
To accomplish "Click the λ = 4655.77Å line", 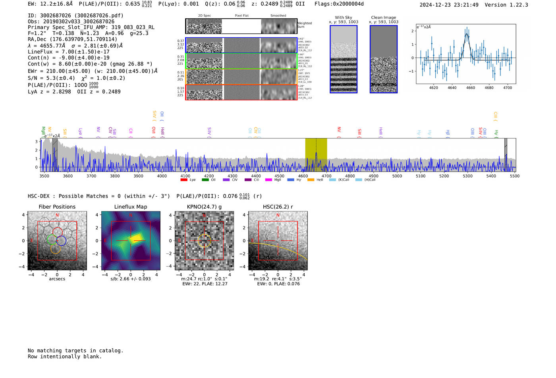I will coord(75,46).
